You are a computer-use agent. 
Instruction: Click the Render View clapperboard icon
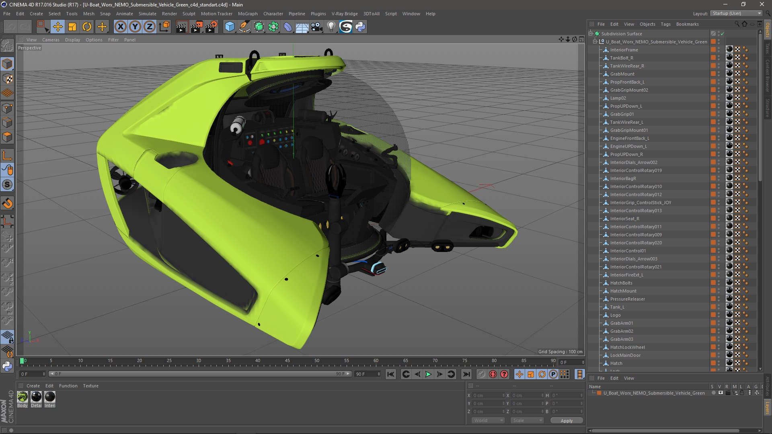point(182,27)
